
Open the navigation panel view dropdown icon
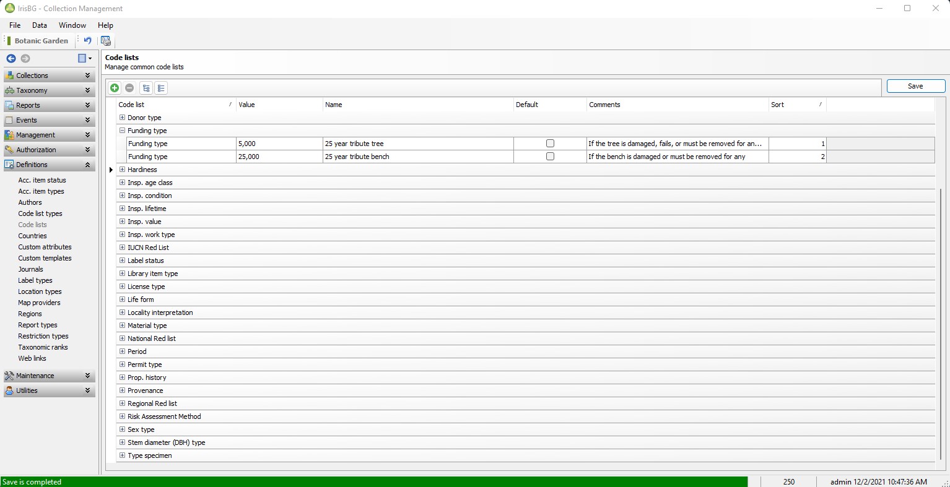(85, 58)
